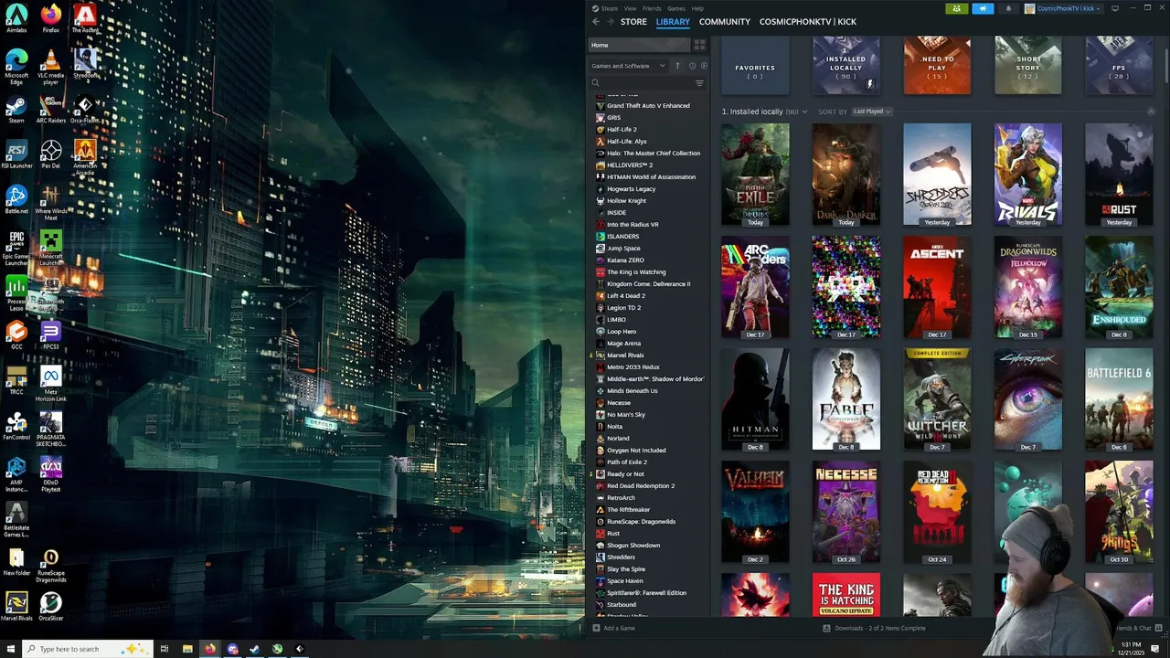Toggle the ready-to-play filter
The height and width of the screenshot is (658, 1170).
tap(703, 66)
